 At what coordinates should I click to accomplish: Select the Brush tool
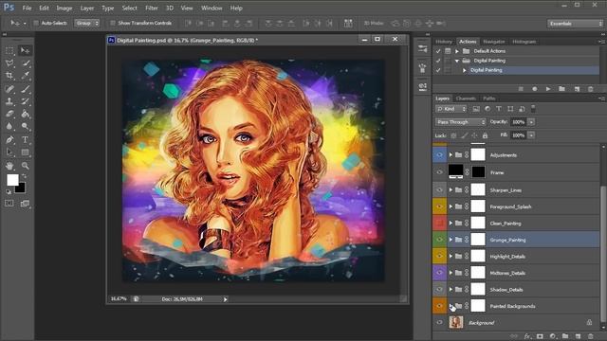click(25, 89)
